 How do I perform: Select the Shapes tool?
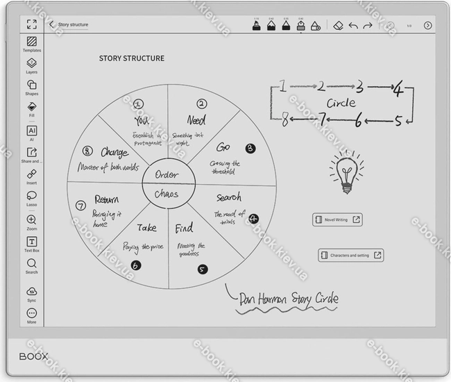coord(32,88)
